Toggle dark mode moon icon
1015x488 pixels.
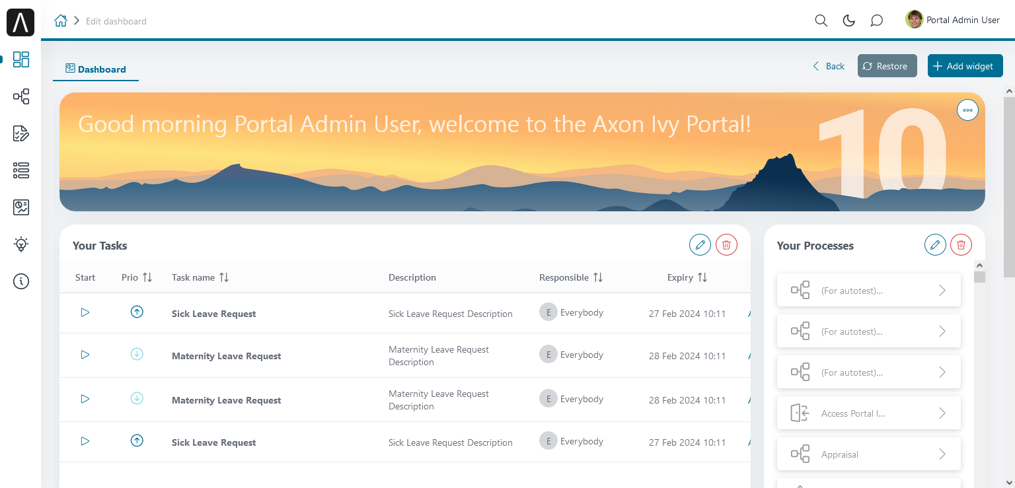click(849, 20)
